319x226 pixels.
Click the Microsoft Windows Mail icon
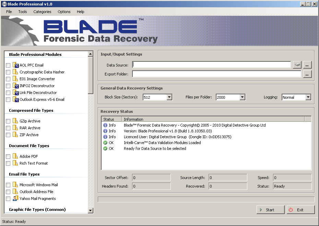tap(15, 185)
